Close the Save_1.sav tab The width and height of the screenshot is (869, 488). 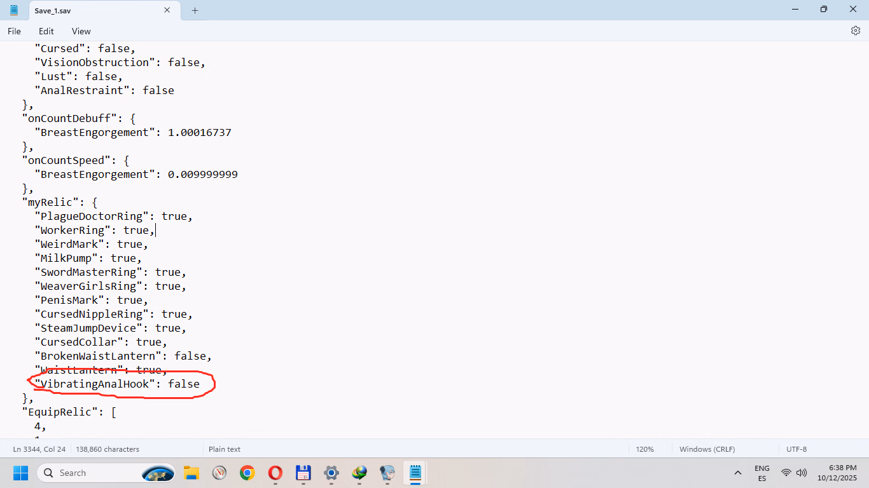[167, 10]
